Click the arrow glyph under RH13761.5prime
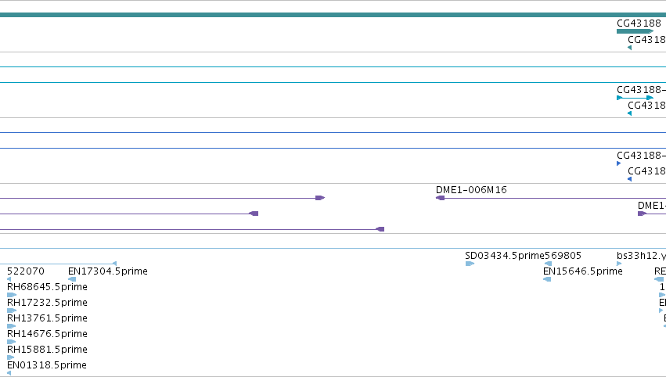 pyautogui.click(x=12, y=326)
